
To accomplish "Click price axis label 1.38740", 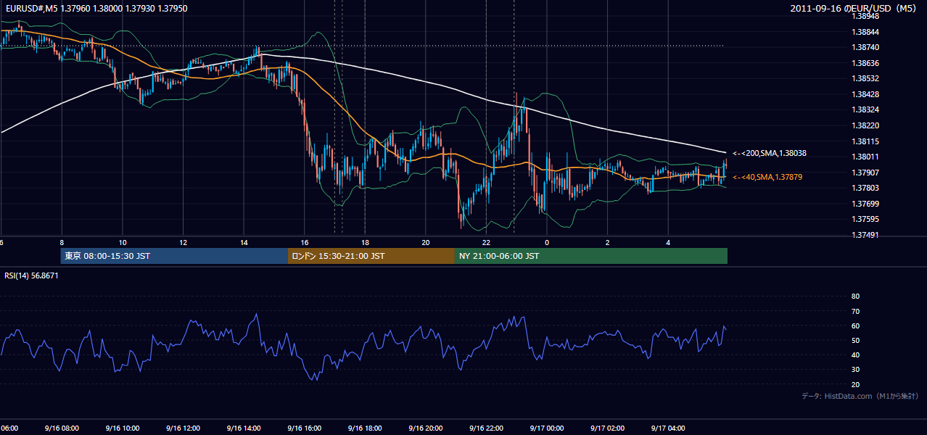I will click(x=867, y=47).
